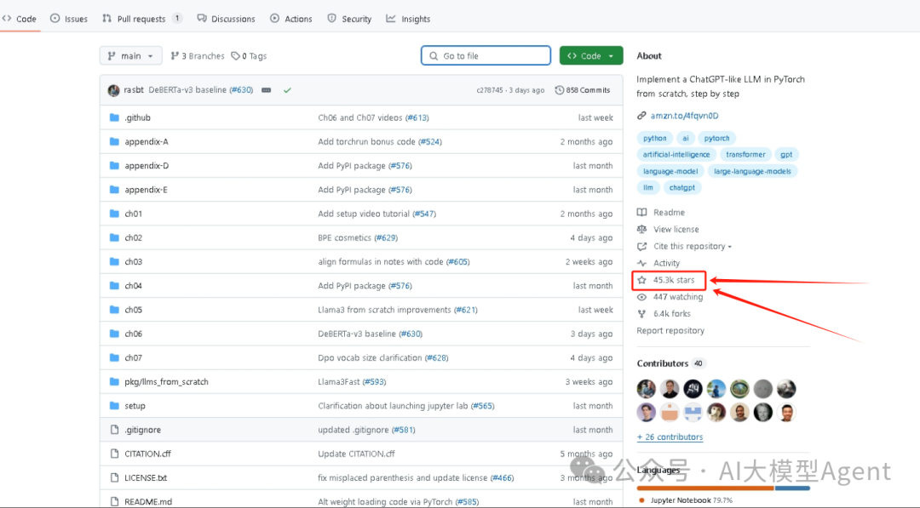
Task: Select the chatgpt topic tag
Action: point(681,187)
